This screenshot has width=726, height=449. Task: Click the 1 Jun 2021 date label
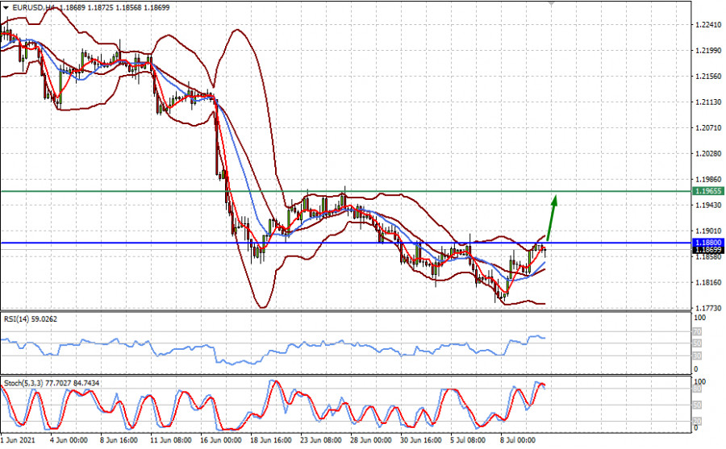coord(18,441)
